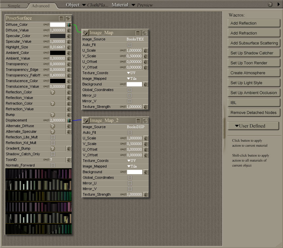The width and height of the screenshot is (283, 248).
Task: Enable Auto_Fit checkbox in Image_Map node
Action: pos(129,45)
